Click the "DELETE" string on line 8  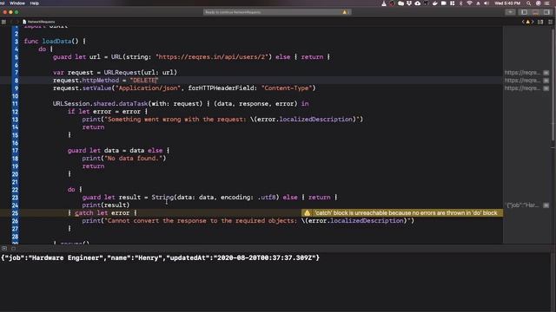pyautogui.click(x=143, y=81)
